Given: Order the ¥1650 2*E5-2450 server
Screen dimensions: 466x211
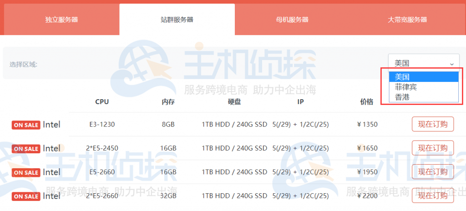Looking at the screenshot, I should pos(432,148).
